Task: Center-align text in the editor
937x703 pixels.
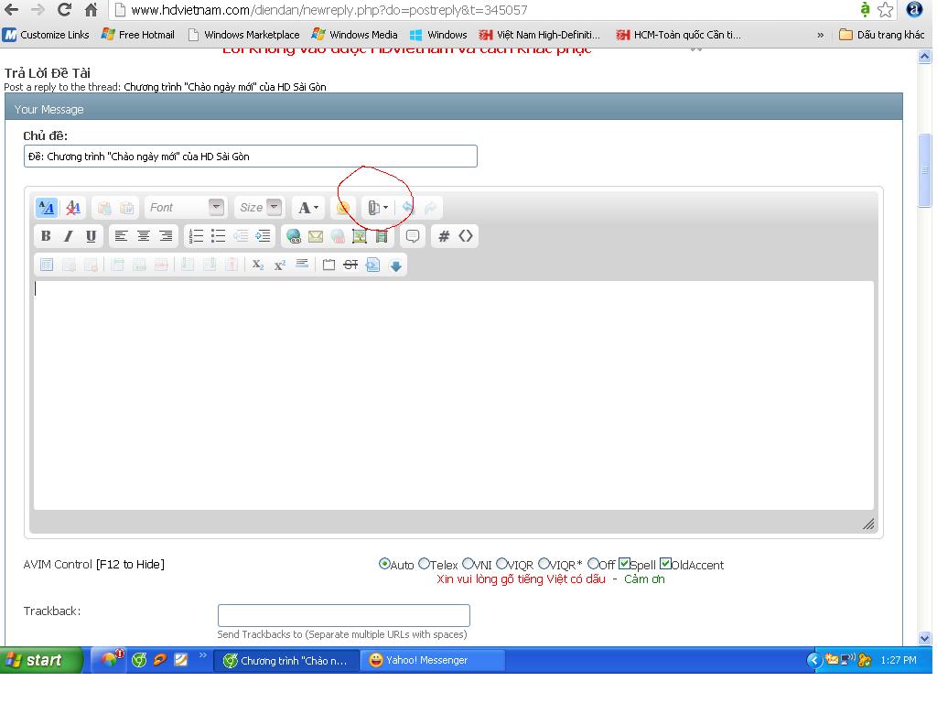Action: [x=144, y=236]
